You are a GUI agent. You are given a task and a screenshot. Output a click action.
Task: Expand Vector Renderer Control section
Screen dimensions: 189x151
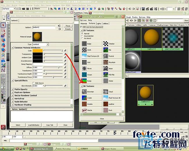[12, 96]
